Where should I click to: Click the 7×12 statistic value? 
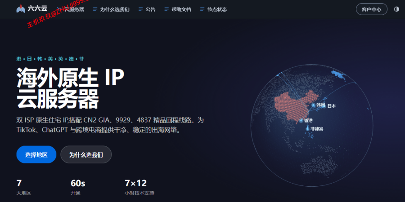pos(136,183)
